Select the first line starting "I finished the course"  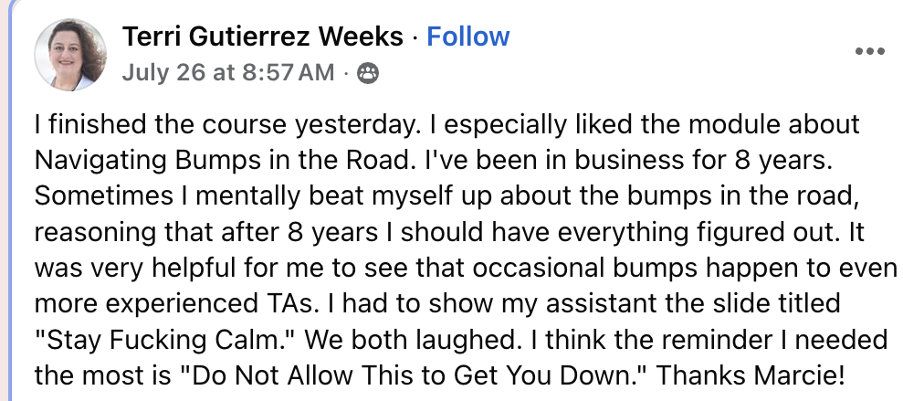(446, 125)
